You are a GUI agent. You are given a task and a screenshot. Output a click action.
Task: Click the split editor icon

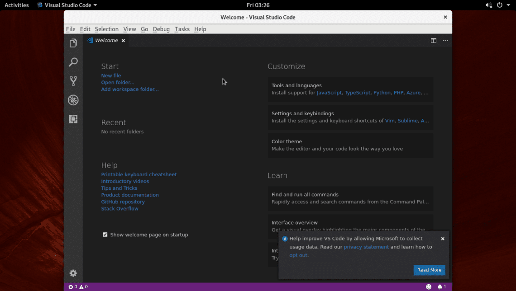[x=434, y=41]
